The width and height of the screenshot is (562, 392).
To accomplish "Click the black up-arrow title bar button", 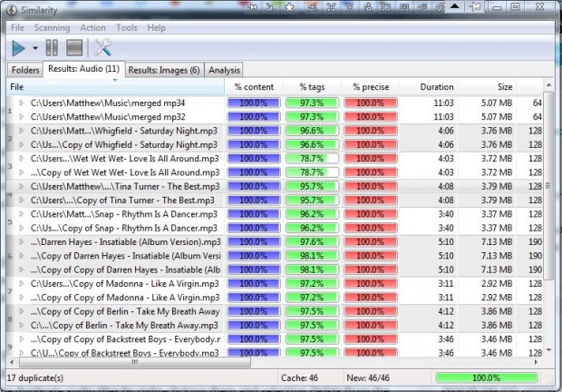I will click(454, 6).
